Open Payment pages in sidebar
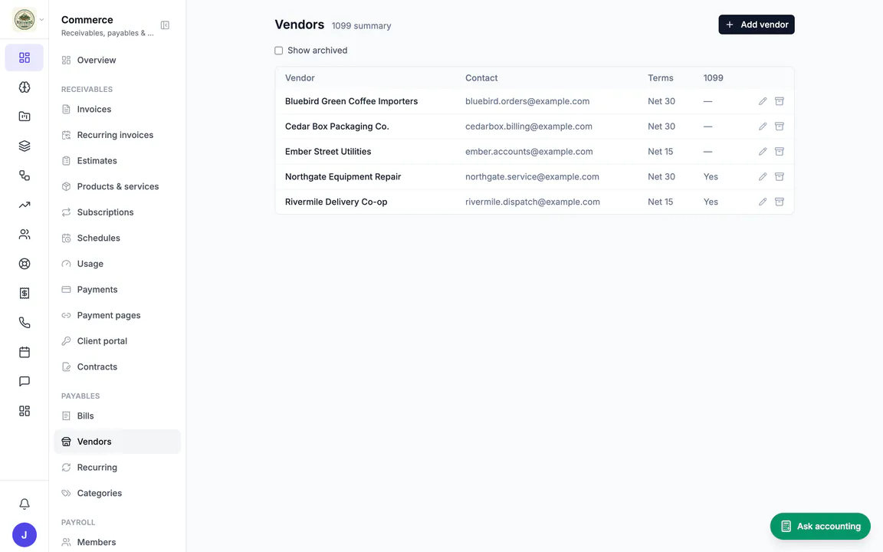 click(117, 315)
